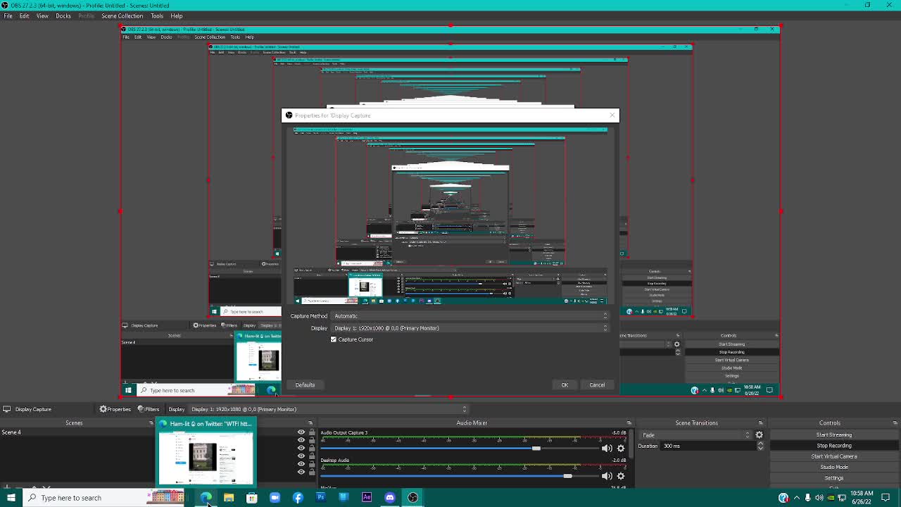The width and height of the screenshot is (901, 507).
Task: Click the NVIDIA tray icon
Action: point(830,498)
